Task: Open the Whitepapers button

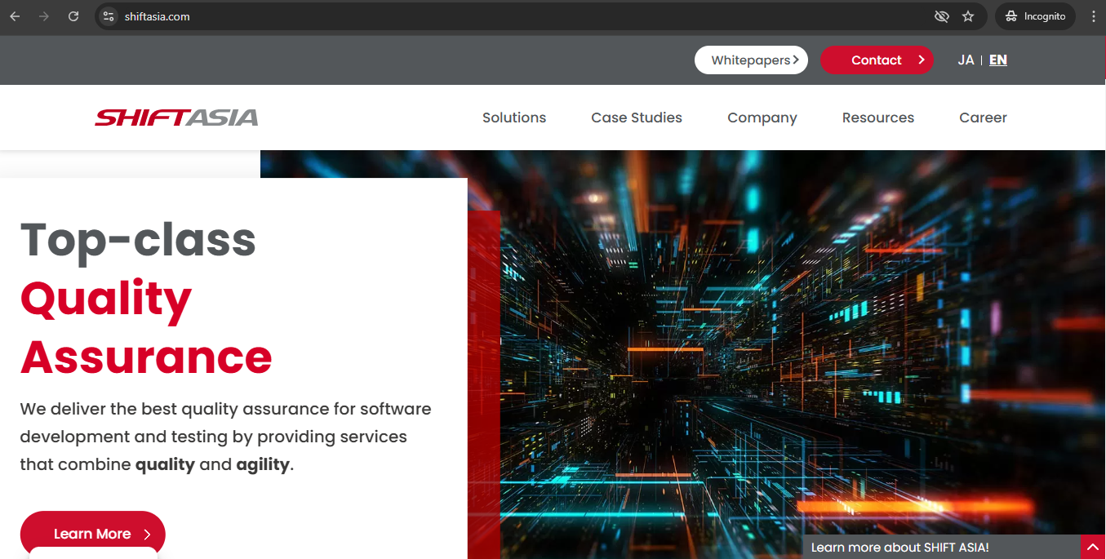Action: click(x=751, y=60)
